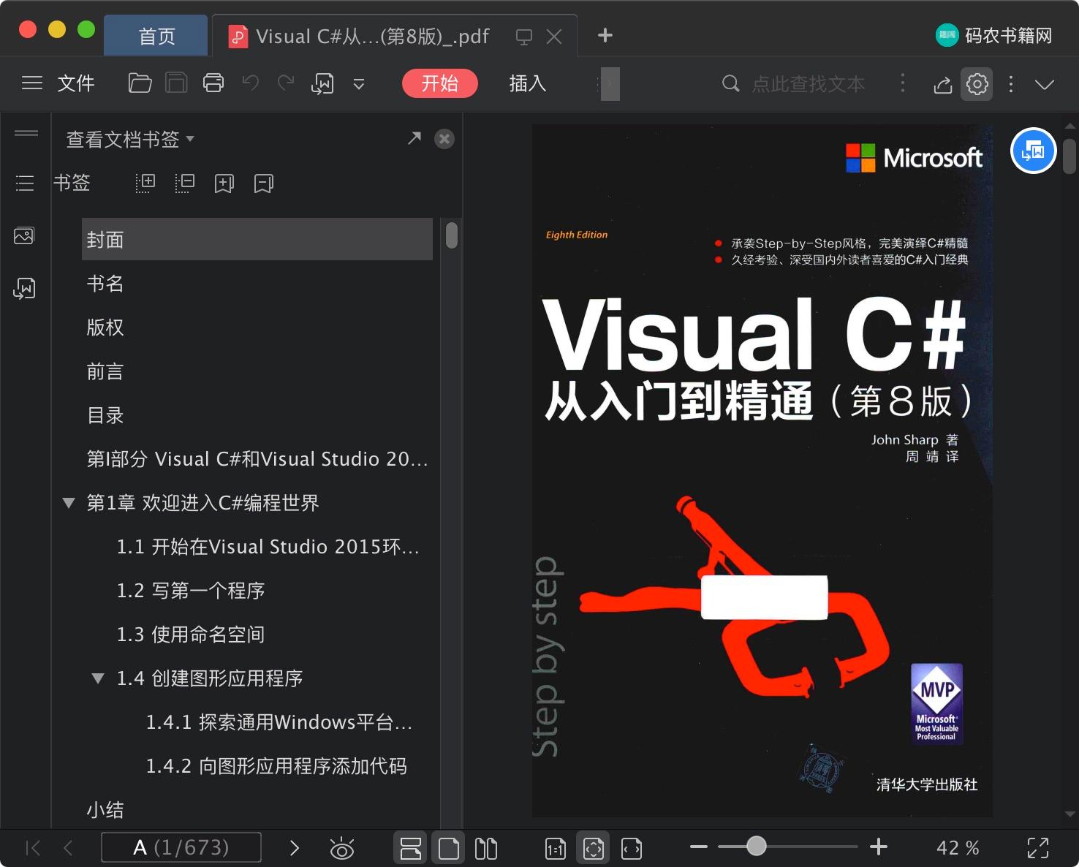Click the zoom out minus button
The height and width of the screenshot is (867, 1079).
(699, 847)
